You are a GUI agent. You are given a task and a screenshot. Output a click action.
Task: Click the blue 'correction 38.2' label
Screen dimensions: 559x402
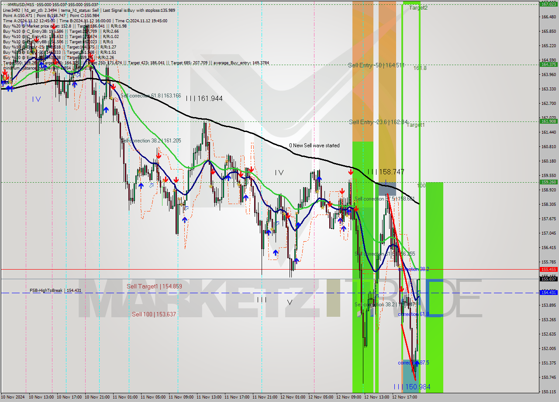413,269
